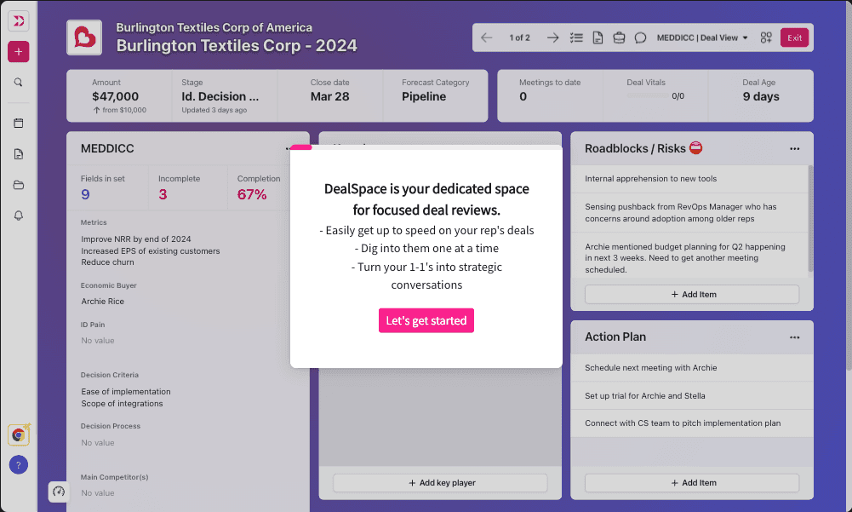
Task: Click the add widgets icon beside Exit
Action: [766, 37]
